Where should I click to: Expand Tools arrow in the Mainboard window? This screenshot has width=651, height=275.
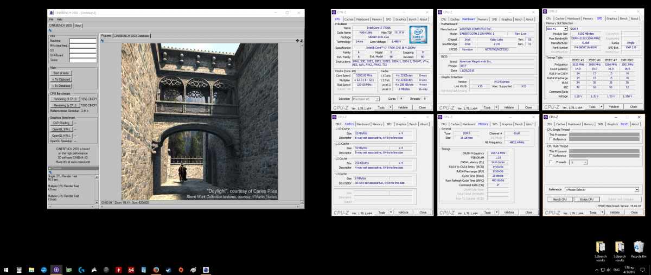(x=496, y=107)
